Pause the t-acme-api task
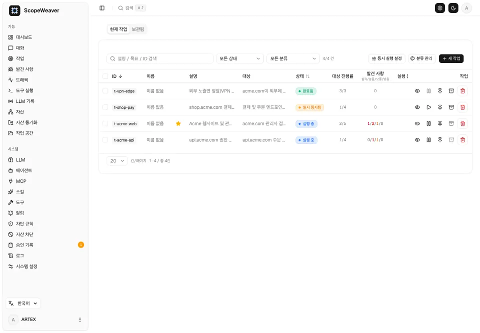Image resolution: width=480 pixels, height=333 pixels. [428, 140]
